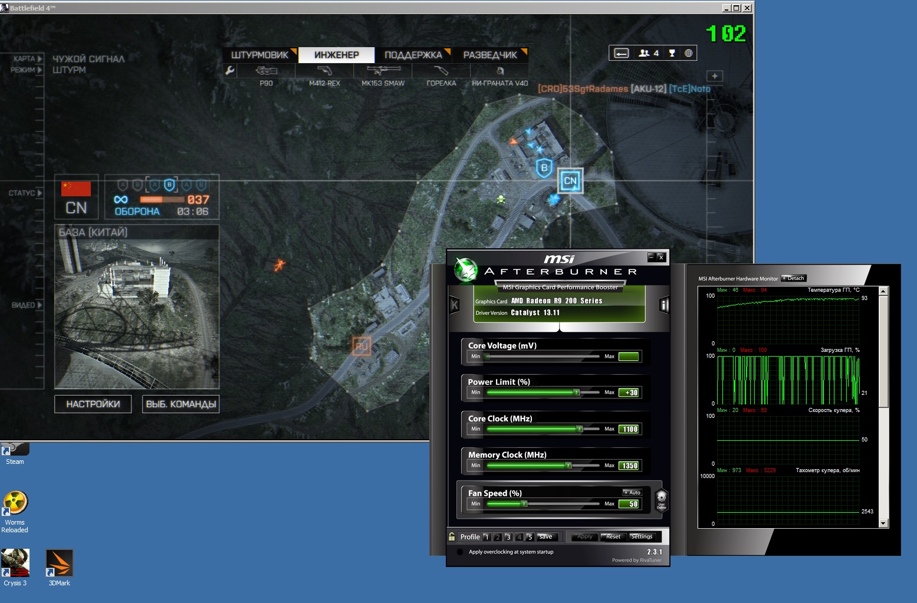Click the B objective shield on map

coord(544,168)
